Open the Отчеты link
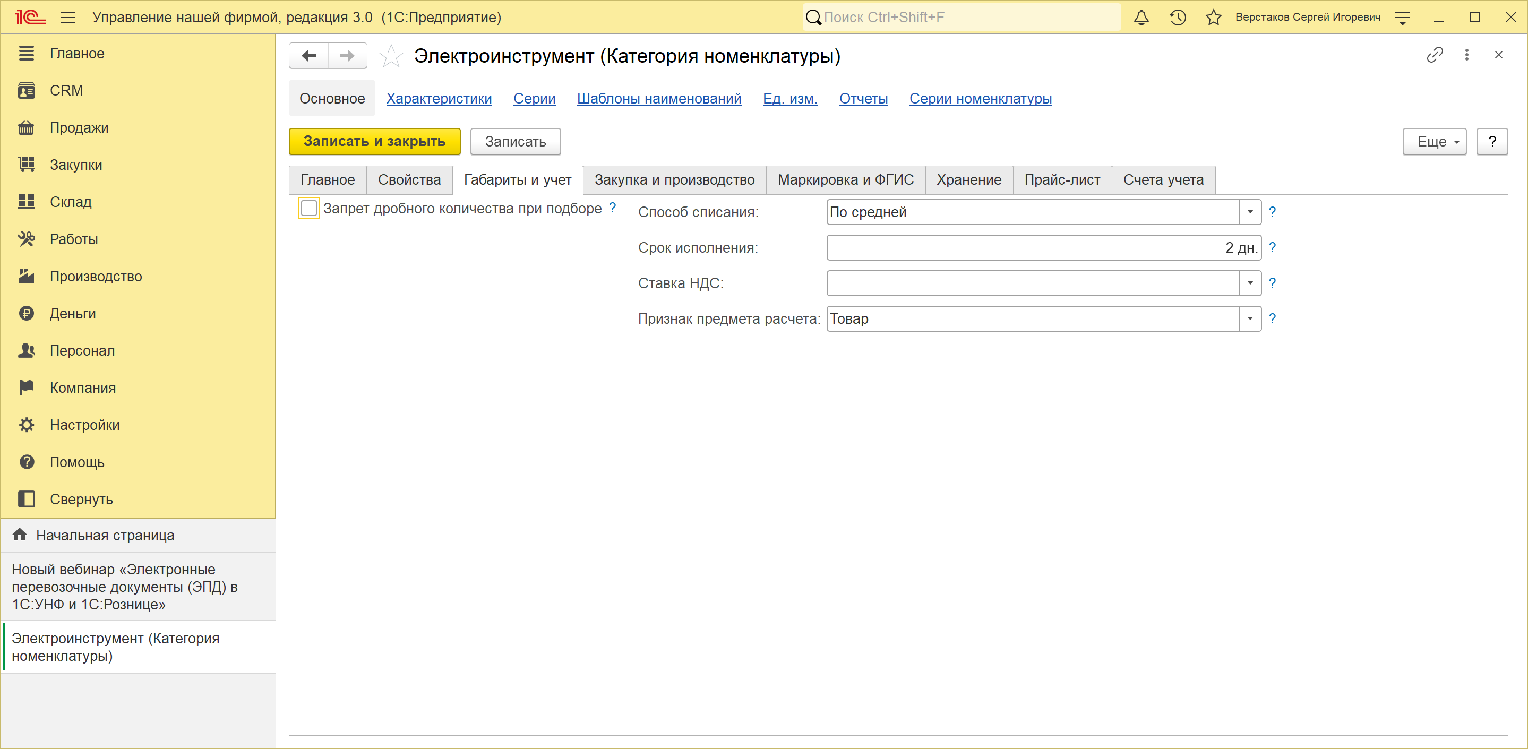Image resolution: width=1528 pixels, height=749 pixels. (863, 98)
